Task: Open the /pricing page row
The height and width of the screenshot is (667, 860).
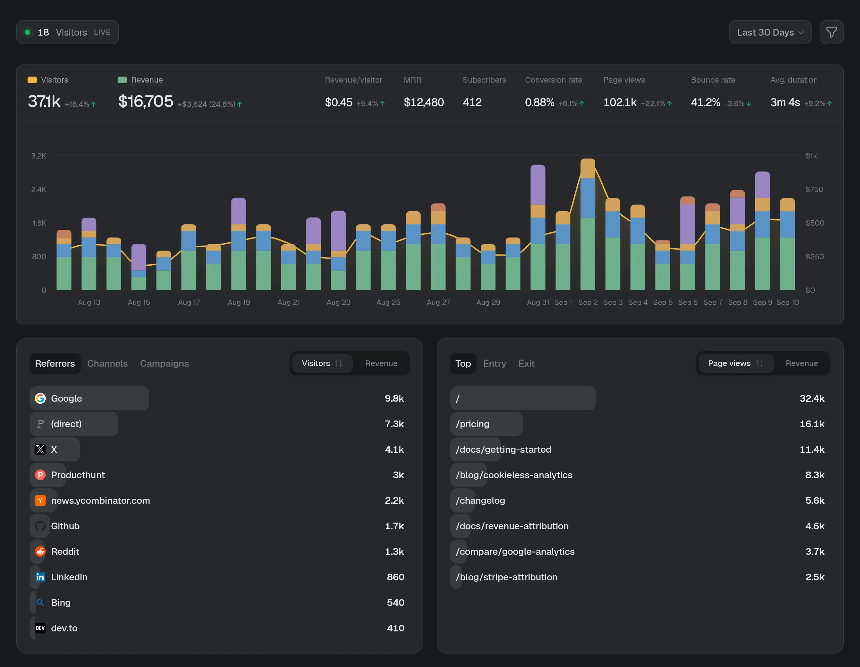Action: point(640,424)
